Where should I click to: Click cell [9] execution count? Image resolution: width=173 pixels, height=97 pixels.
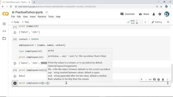pyautogui.click(x=15, y=70)
